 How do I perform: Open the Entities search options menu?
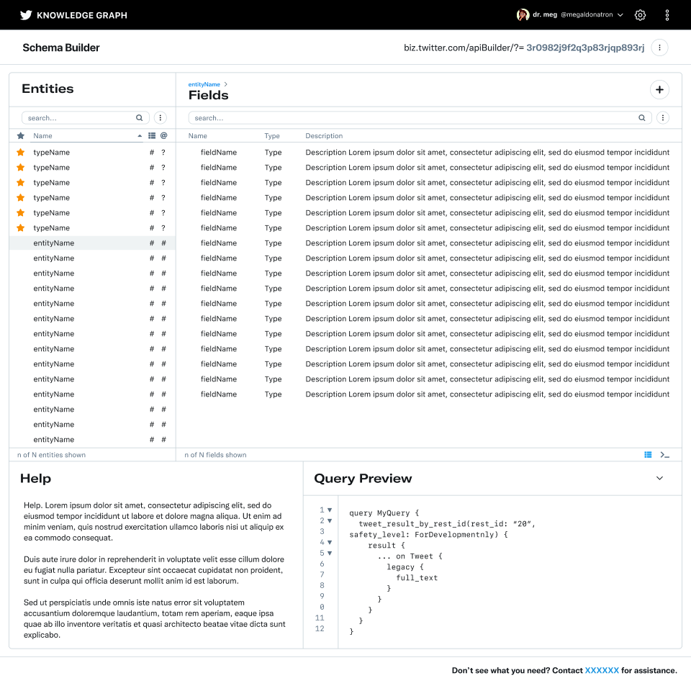[x=161, y=118]
